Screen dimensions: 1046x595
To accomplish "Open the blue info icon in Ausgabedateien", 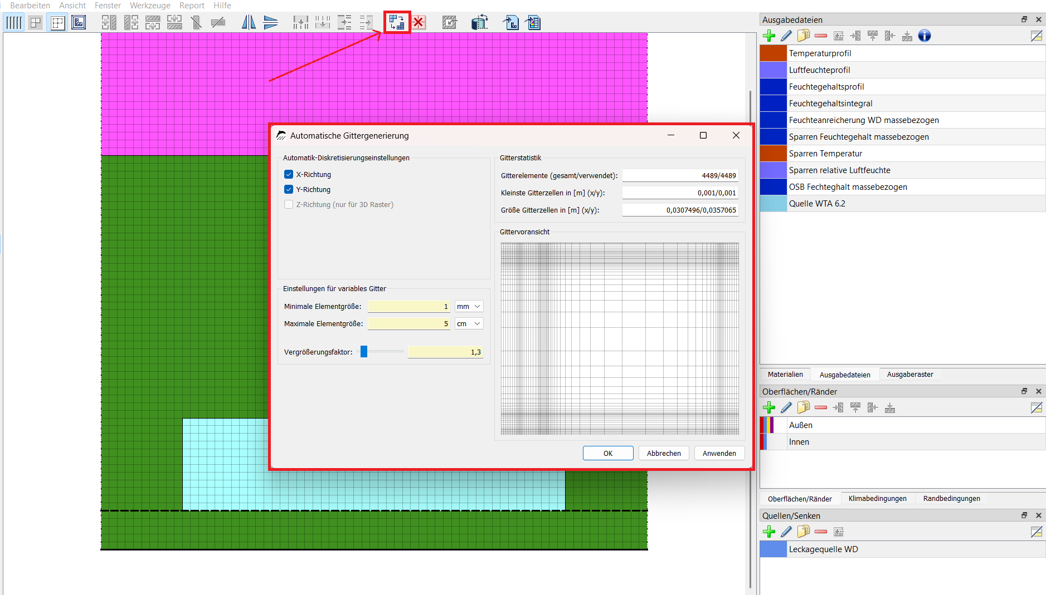I will [x=925, y=36].
